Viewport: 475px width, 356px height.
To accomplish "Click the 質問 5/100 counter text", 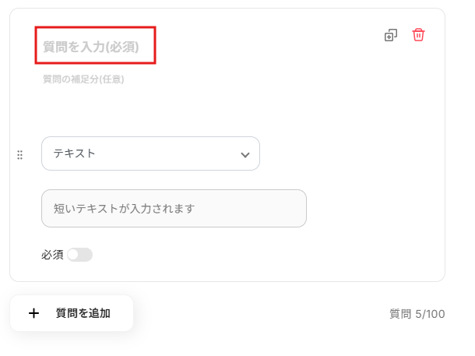I will click(x=417, y=314).
